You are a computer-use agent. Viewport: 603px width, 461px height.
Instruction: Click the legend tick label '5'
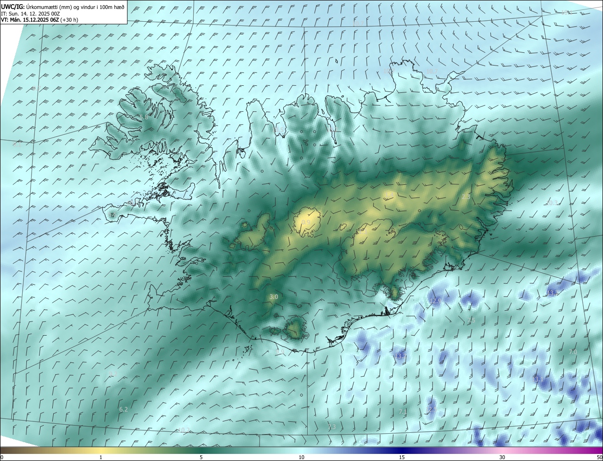[201, 457]
